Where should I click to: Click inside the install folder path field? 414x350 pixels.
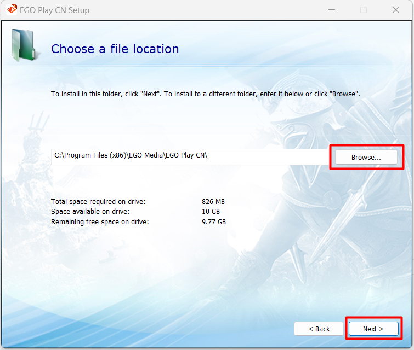[x=263, y=156]
